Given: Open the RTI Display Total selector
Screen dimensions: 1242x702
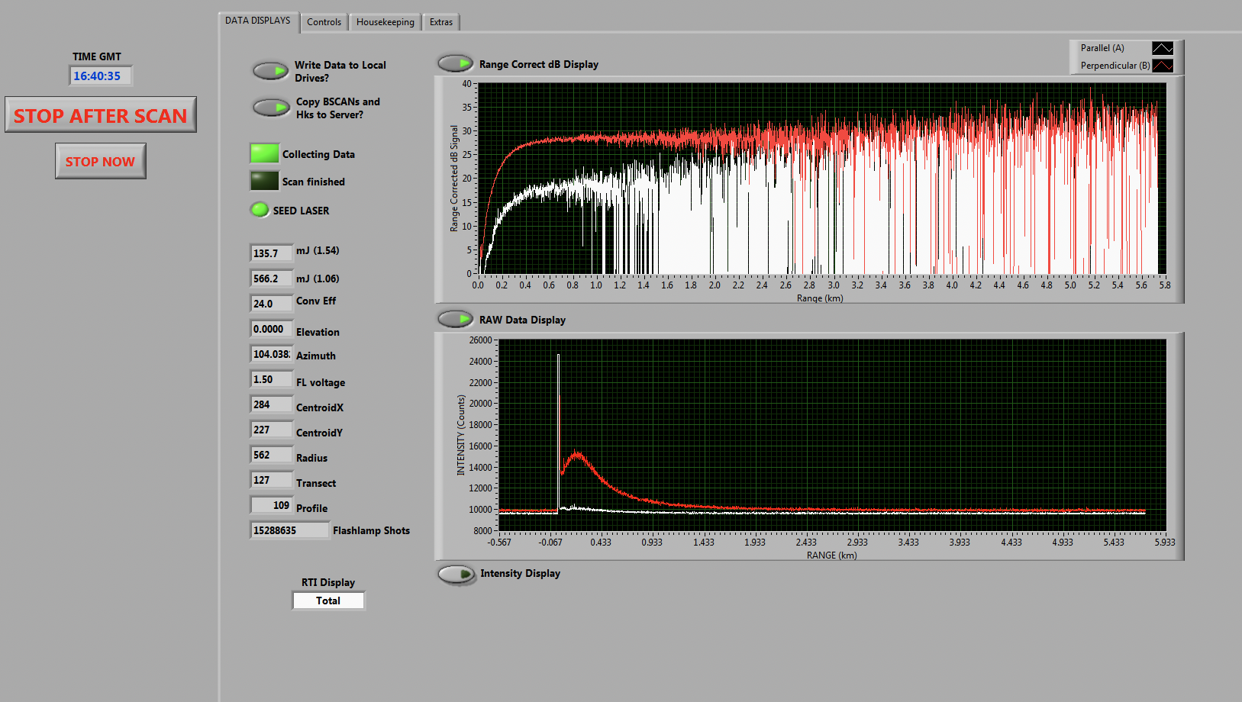Looking at the screenshot, I should coord(328,601).
